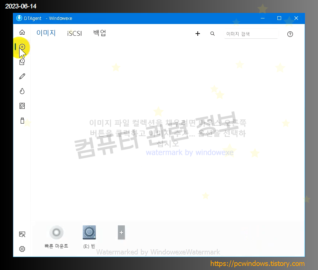Open settings gear in sidebar
Image resolution: width=318 pixels, height=270 pixels.
pyautogui.click(x=22, y=249)
